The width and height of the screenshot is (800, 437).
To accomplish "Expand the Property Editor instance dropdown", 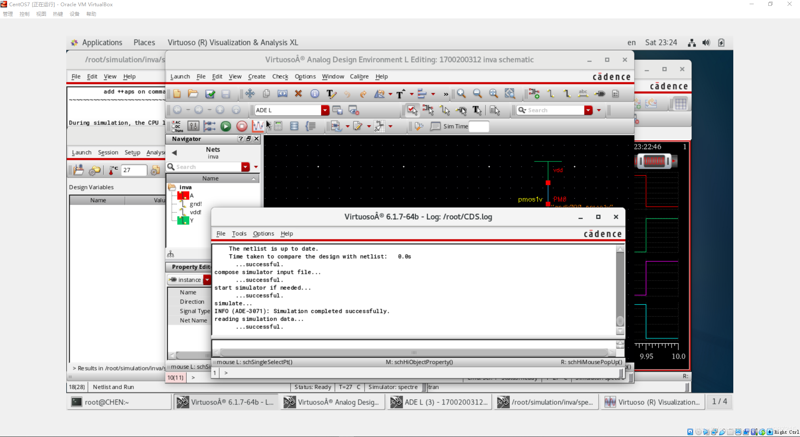I will (207, 280).
